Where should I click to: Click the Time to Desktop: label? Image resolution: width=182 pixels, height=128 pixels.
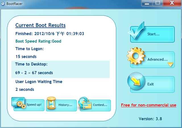(31, 64)
